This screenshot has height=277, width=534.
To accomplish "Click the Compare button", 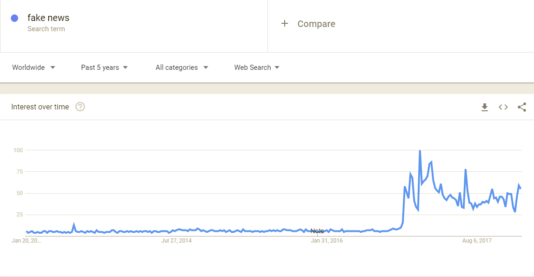I will pyautogui.click(x=316, y=24).
